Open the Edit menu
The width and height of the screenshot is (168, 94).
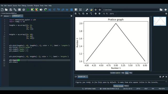coord(5,5)
